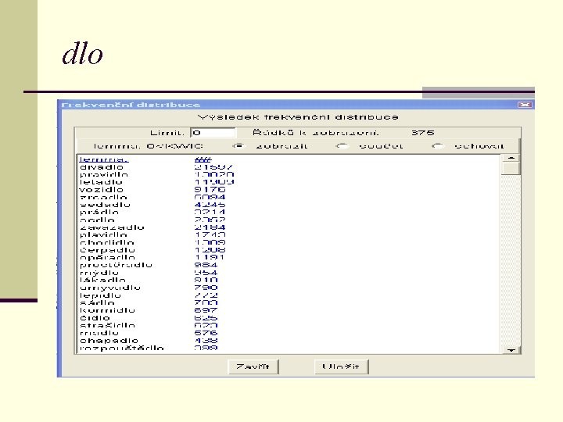The height and width of the screenshot is (422, 563).
Task: Click frequency value 2184 for zavazadlo
Action: 210,227
